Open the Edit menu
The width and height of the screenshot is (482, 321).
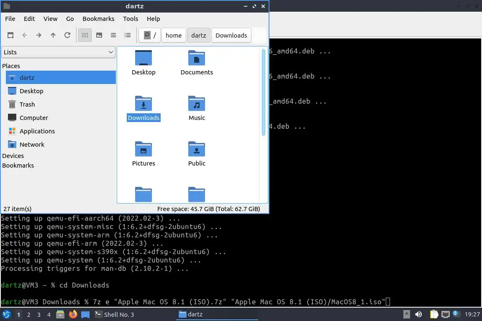click(29, 19)
